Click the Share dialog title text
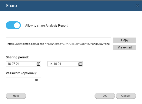 [x=11, y=5]
